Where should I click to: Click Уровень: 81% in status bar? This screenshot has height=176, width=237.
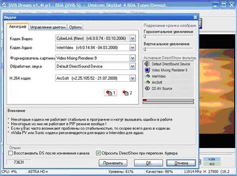point(121,171)
